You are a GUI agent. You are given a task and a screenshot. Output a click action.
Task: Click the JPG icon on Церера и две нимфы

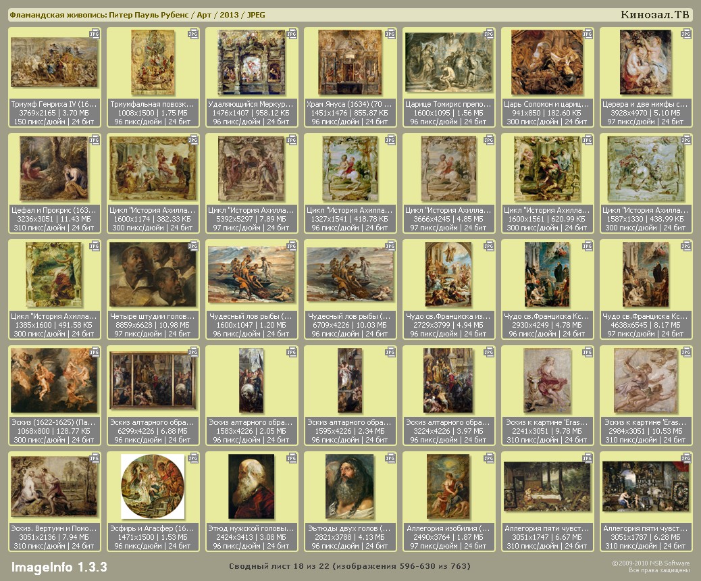pyautogui.click(x=686, y=33)
